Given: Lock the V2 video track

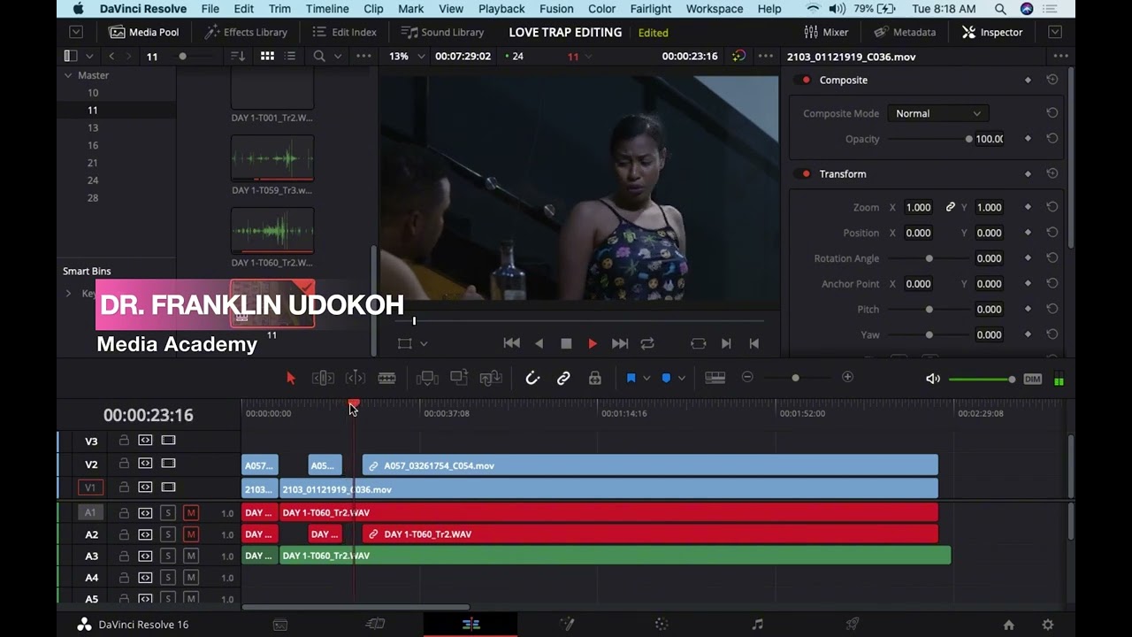Looking at the screenshot, I should coord(124,464).
